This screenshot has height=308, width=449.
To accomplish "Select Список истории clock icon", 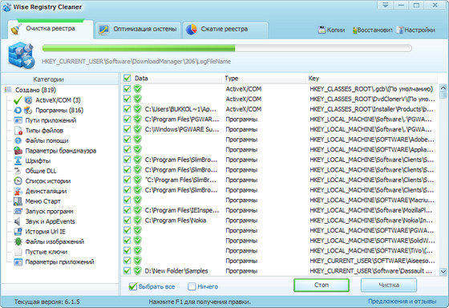I will (x=18, y=181).
